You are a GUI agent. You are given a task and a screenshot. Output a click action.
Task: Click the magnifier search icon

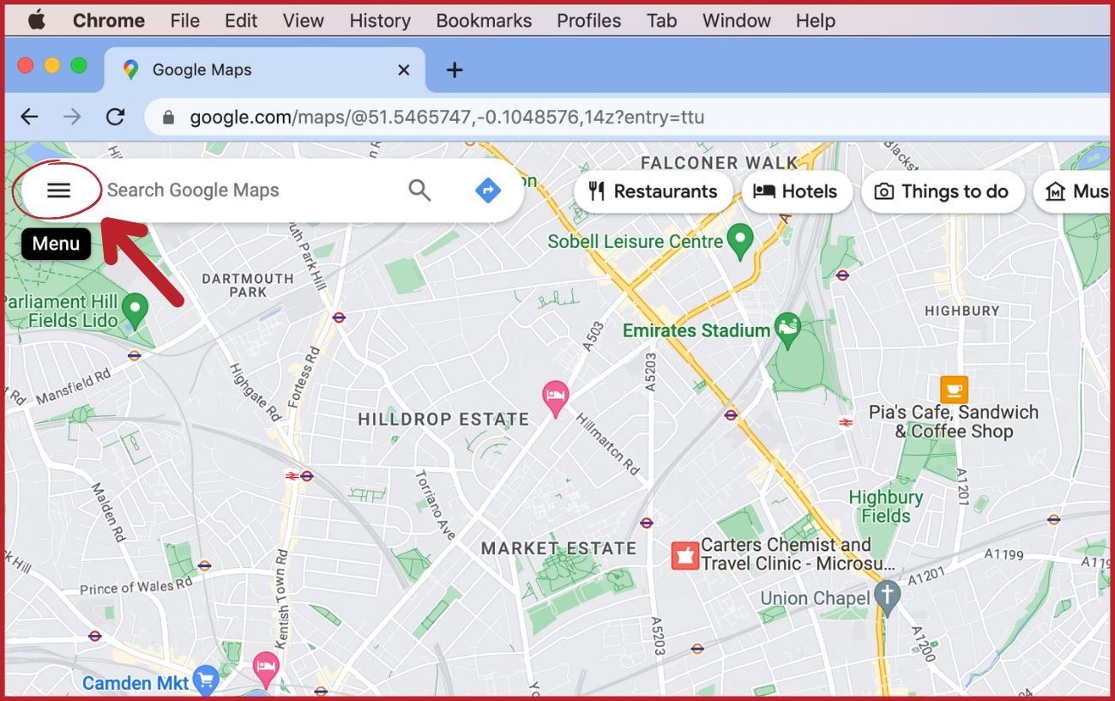[419, 190]
